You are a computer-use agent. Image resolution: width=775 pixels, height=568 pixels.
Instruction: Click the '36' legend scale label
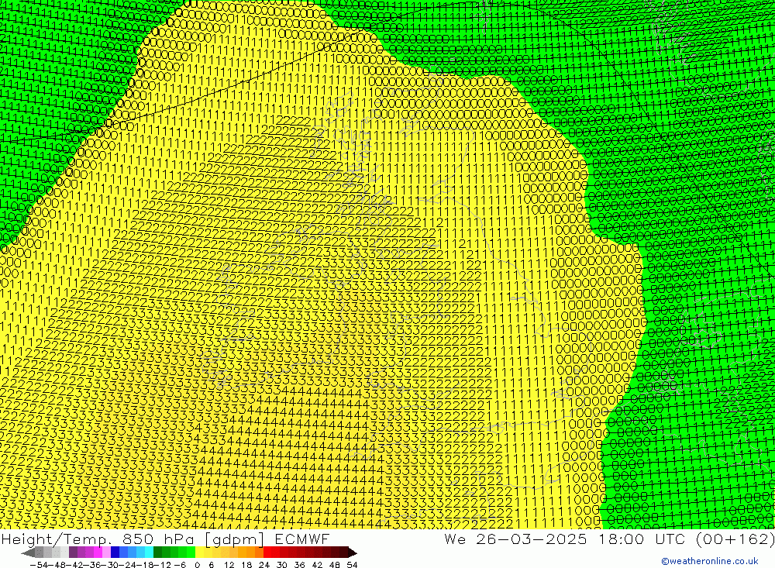click(x=299, y=565)
